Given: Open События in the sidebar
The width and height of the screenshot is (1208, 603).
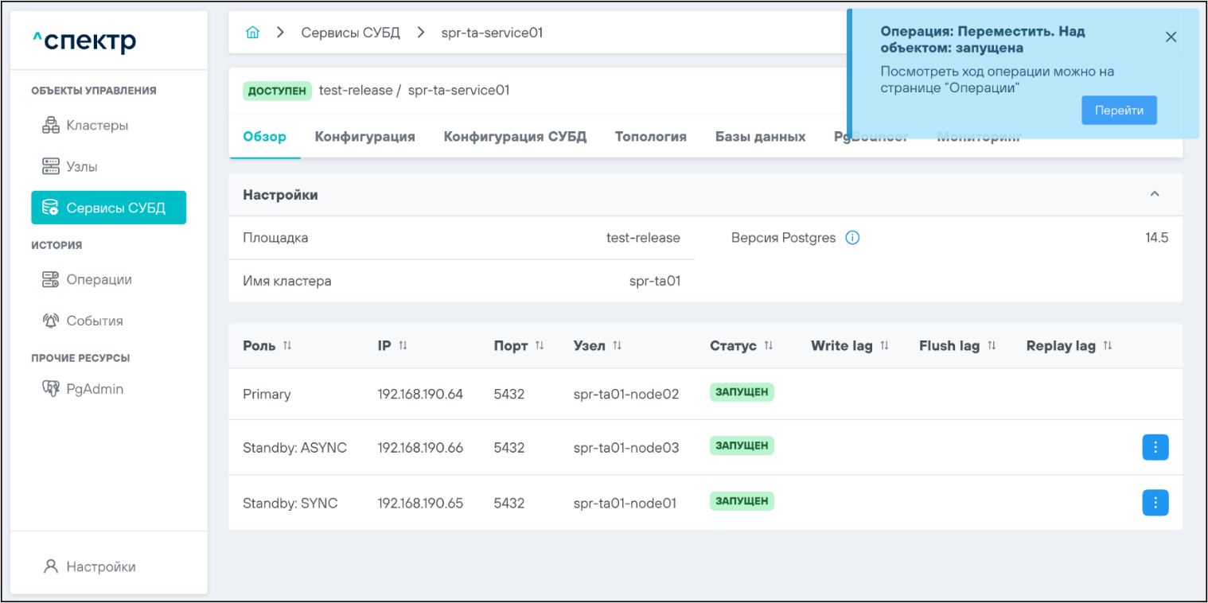Looking at the screenshot, I should [x=94, y=321].
